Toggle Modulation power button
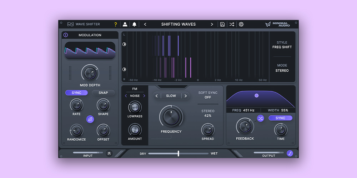 (x=66, y=35)
